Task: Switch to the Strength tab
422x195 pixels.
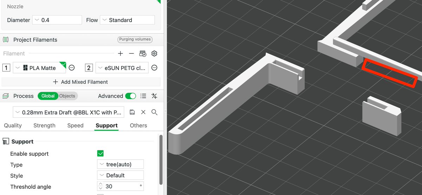Action: 44,125
